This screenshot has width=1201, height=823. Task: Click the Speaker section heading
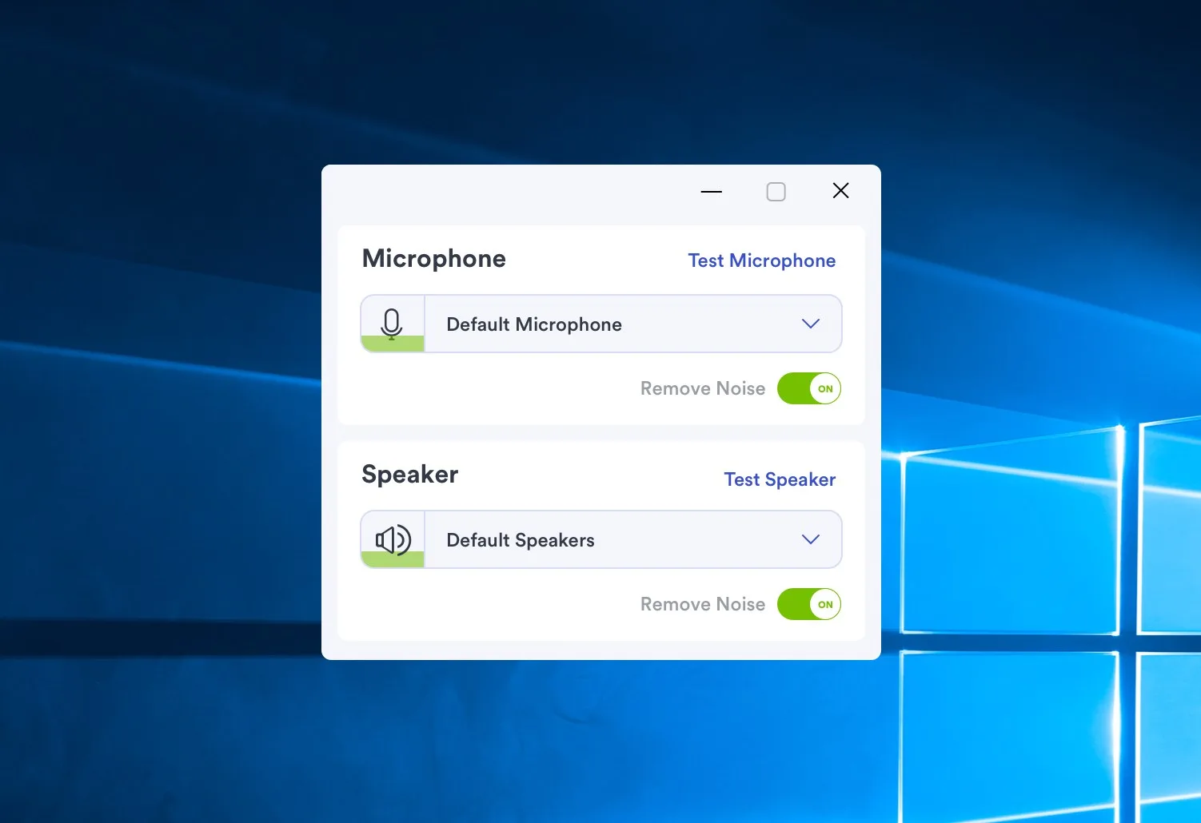tap(410, 475)
